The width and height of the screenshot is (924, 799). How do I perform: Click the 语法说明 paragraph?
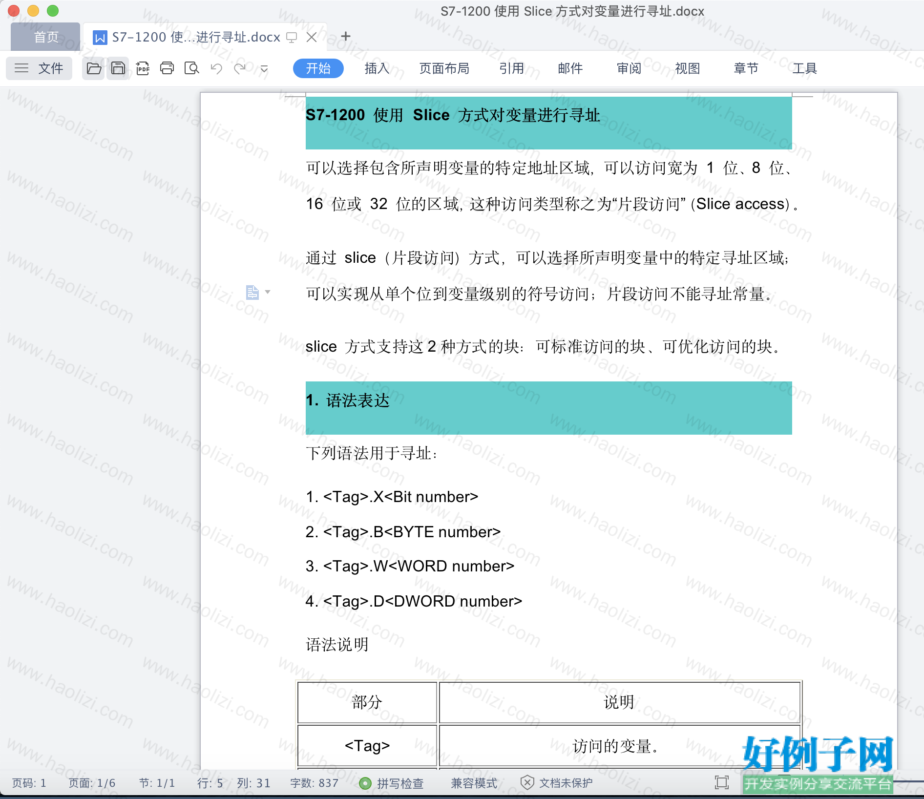pyautogui.click(x=337, y=645)
